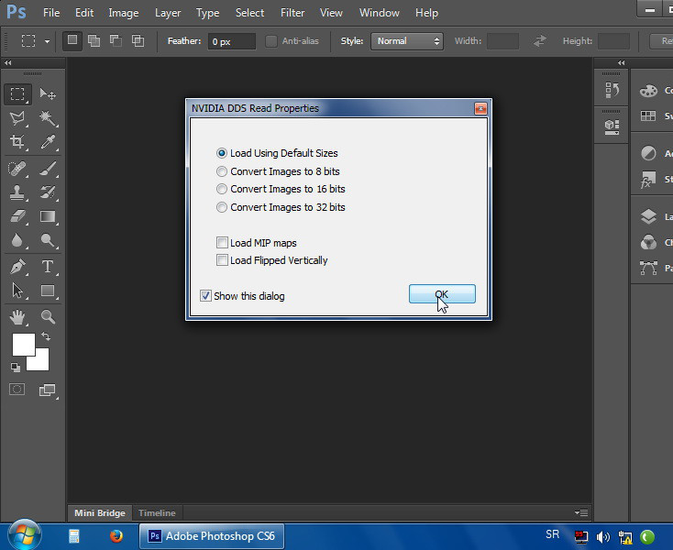Open the tool preset picker arrow
Screen dimensions: 673x550
click(x=47, y=41)
